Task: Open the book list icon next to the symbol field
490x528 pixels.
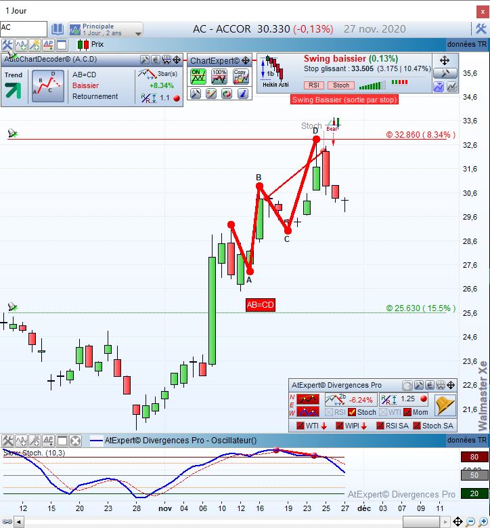Action: pyautogui.click(x=57, y=29)
